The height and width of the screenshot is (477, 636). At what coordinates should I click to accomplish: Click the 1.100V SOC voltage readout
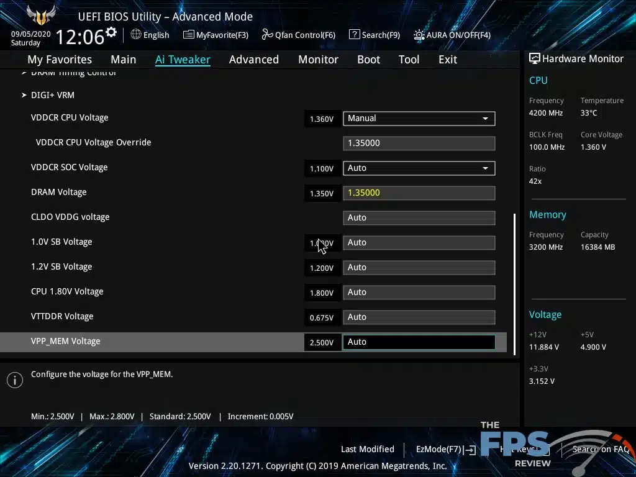click(x=322, y=169)
